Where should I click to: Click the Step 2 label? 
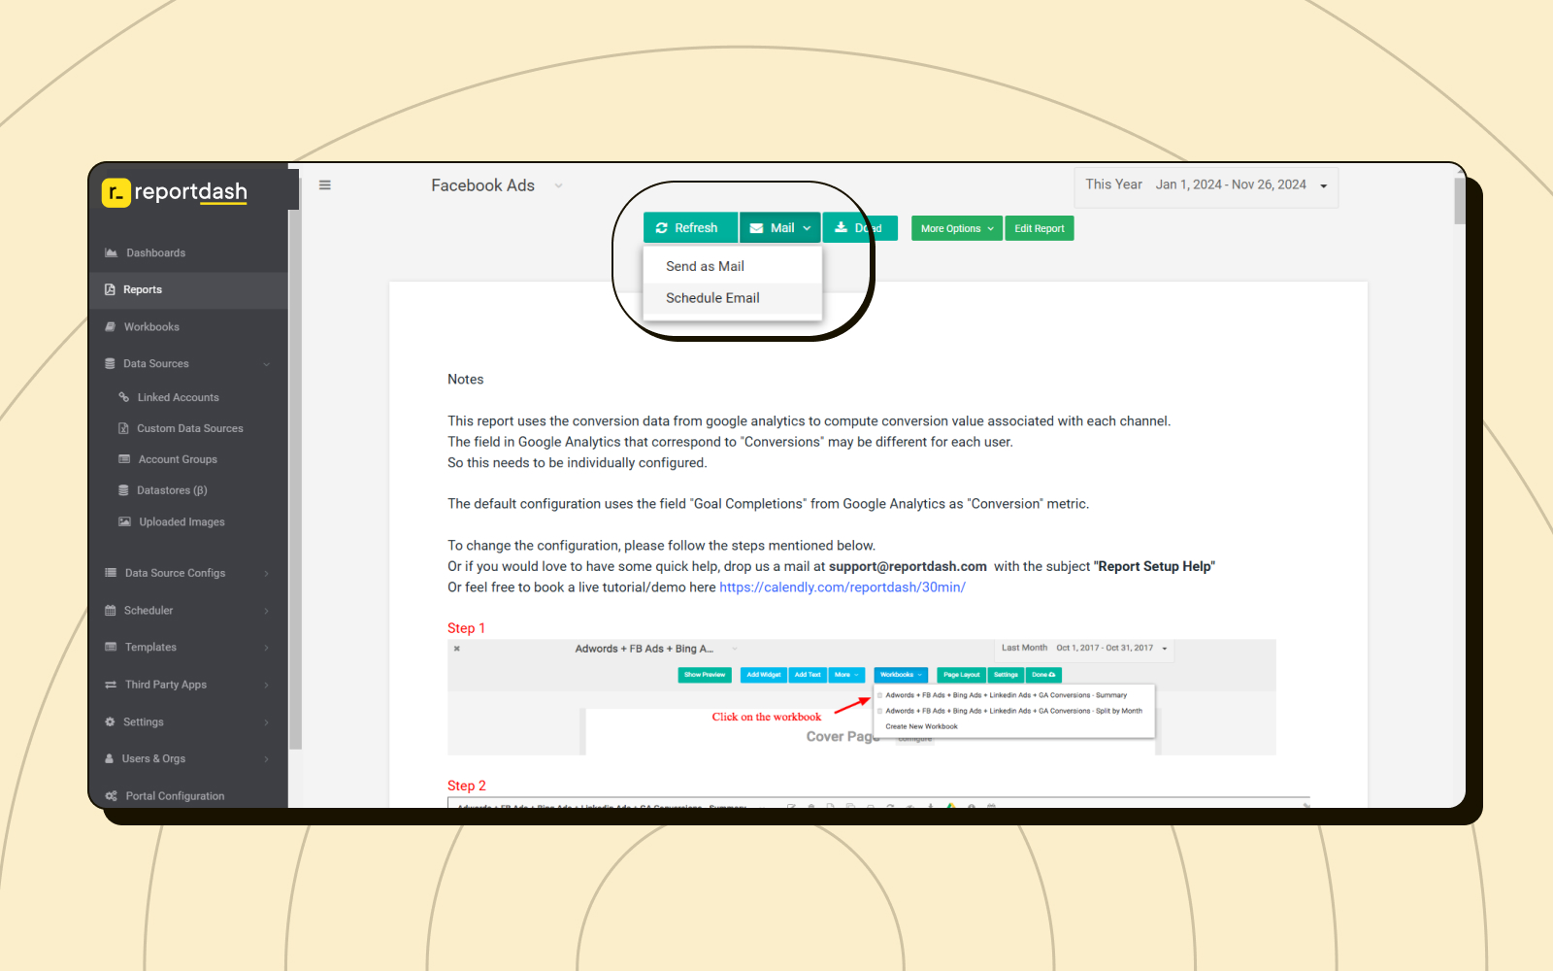click(x=467, y=786)
